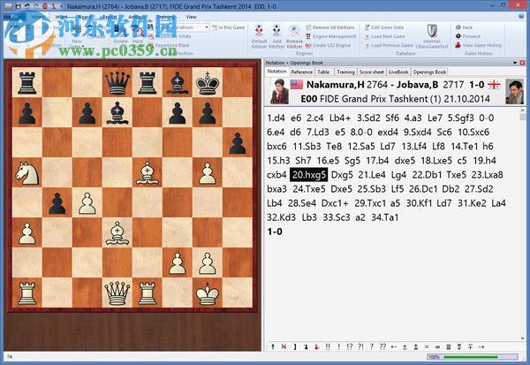This screenshot has width=530, height=365.
Task: Add the = equal position symbol
Action: pyautogui.click(x=427, y=346)
